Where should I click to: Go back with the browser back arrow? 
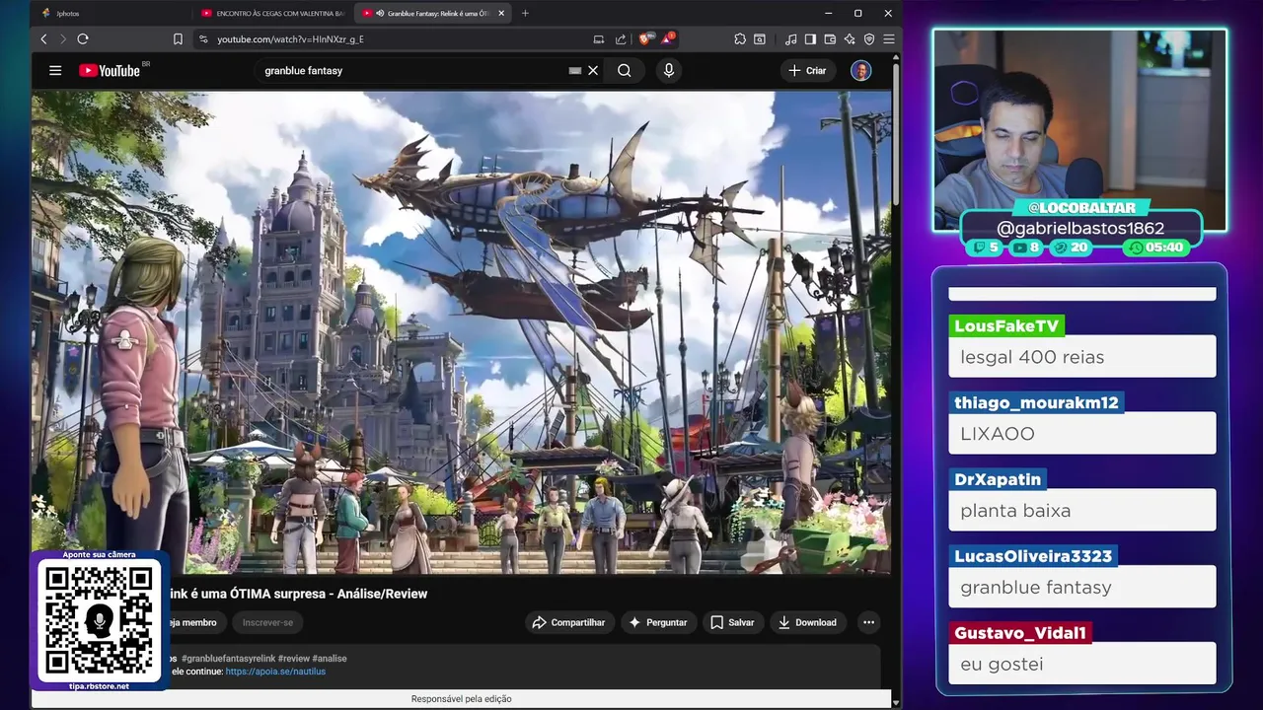pyautogui.click(x=43, y=39)
